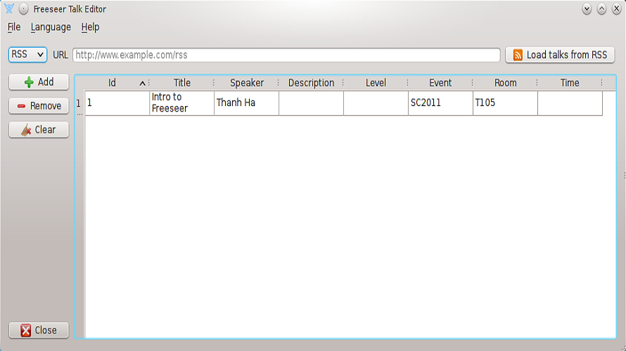Click the Event column header
The image size is (626, 351).
tap(440, 83)
